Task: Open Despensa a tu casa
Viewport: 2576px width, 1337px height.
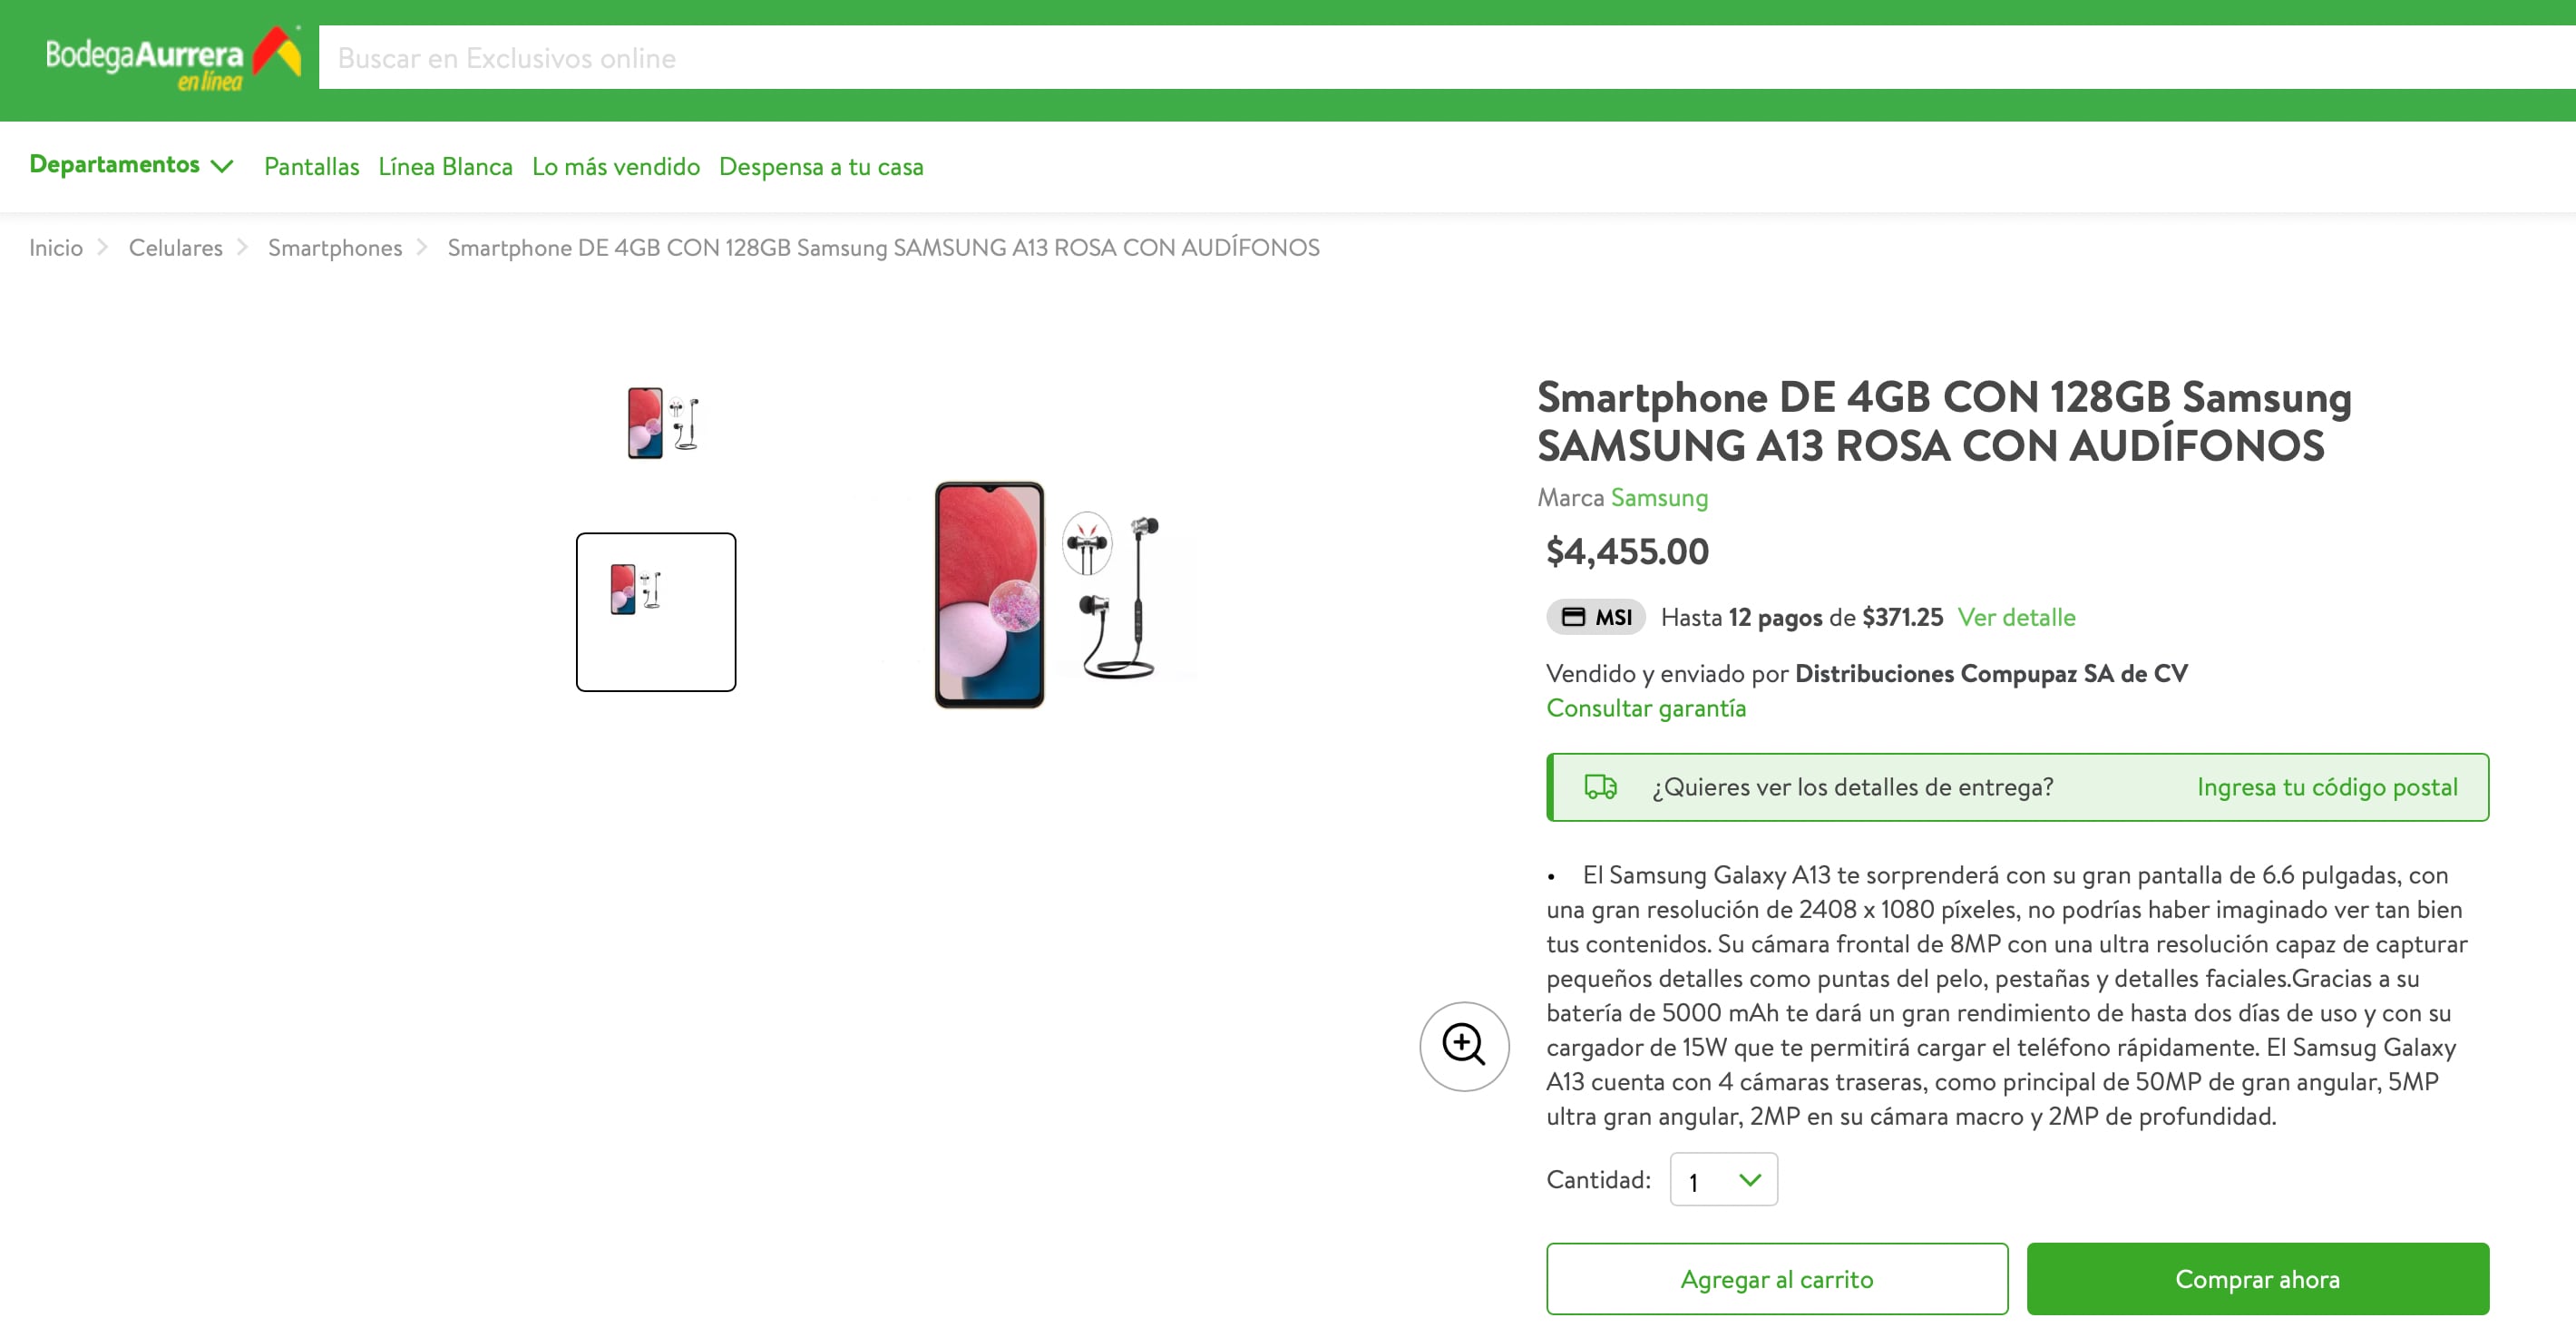Action: (x=820, y=167)
